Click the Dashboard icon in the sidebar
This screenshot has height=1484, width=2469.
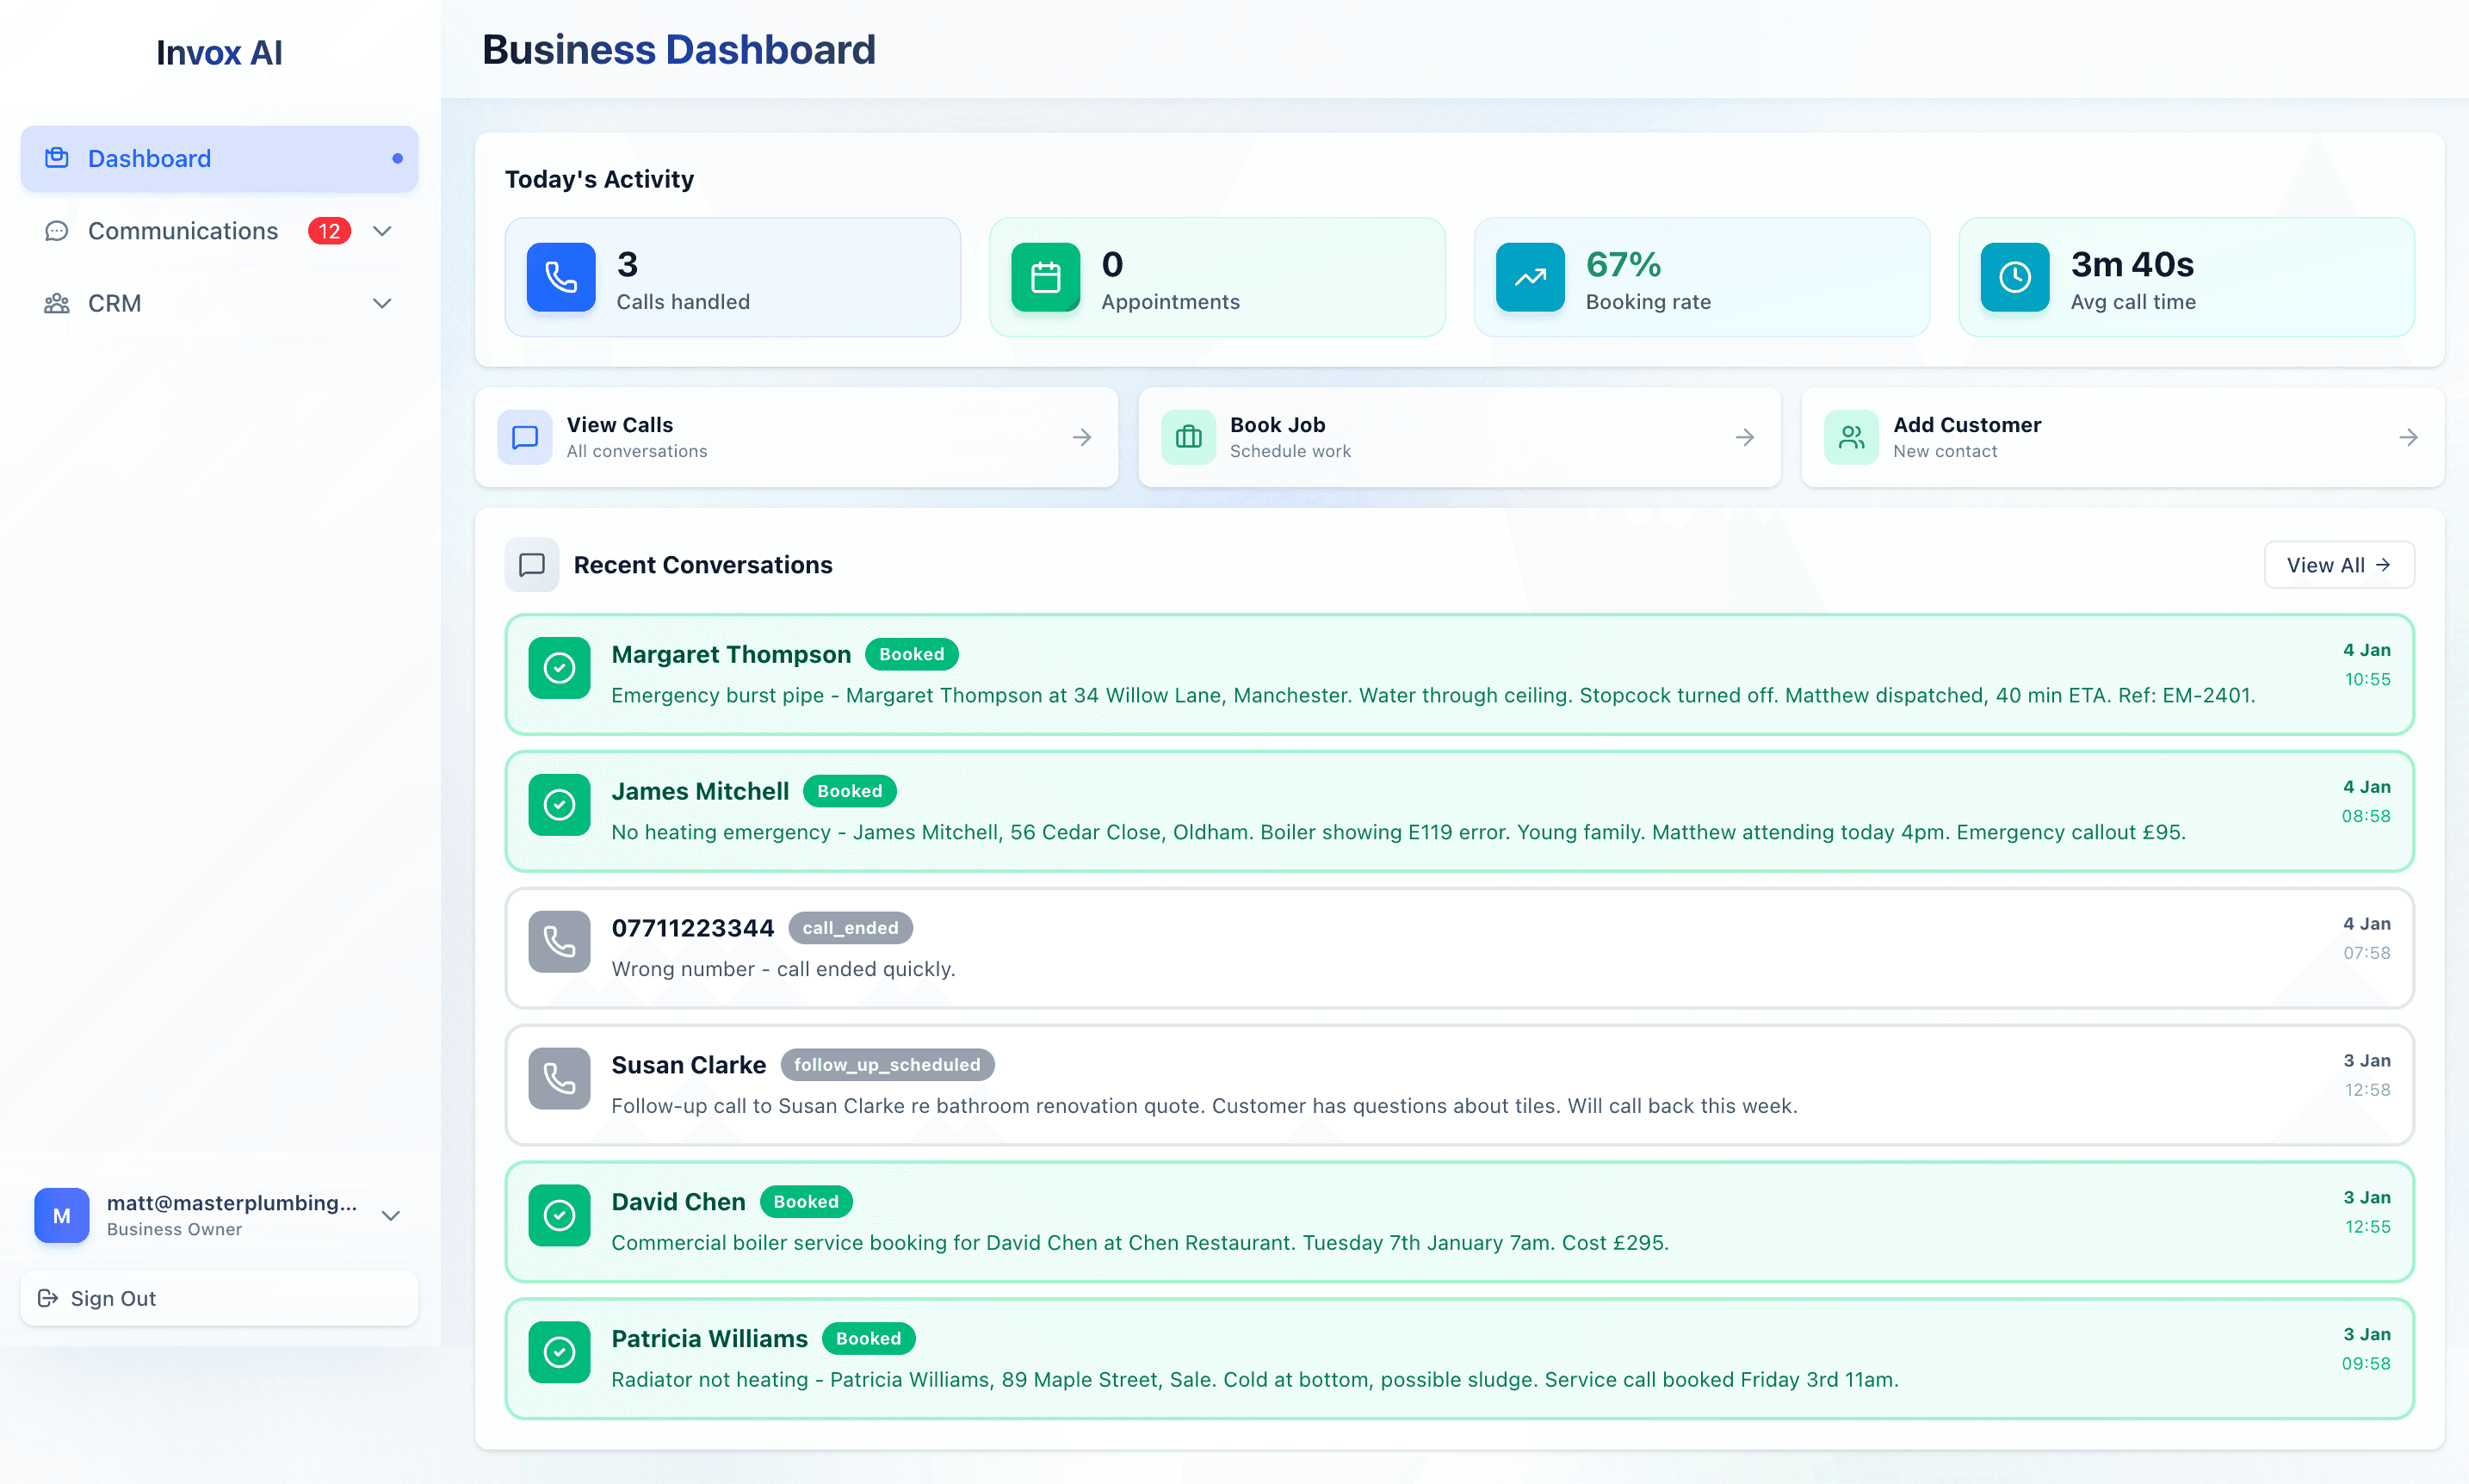click(57, 157)
